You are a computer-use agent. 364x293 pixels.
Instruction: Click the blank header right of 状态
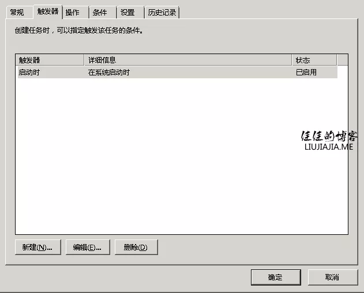tap(342, 60)
